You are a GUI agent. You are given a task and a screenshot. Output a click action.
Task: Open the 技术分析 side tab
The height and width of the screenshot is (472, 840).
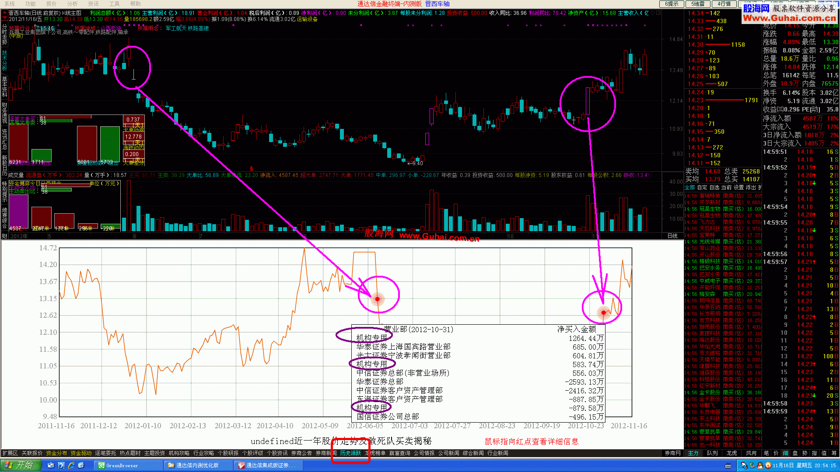pyautogui.click(x=4, y=60)
